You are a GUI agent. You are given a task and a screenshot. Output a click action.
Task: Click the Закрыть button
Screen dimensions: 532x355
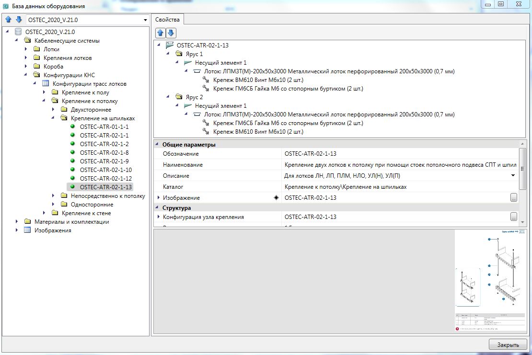pyautogui.click(x=508, y=344)
